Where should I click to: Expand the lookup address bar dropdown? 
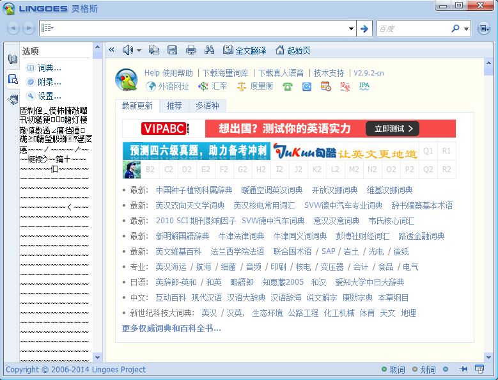[351, 29]
